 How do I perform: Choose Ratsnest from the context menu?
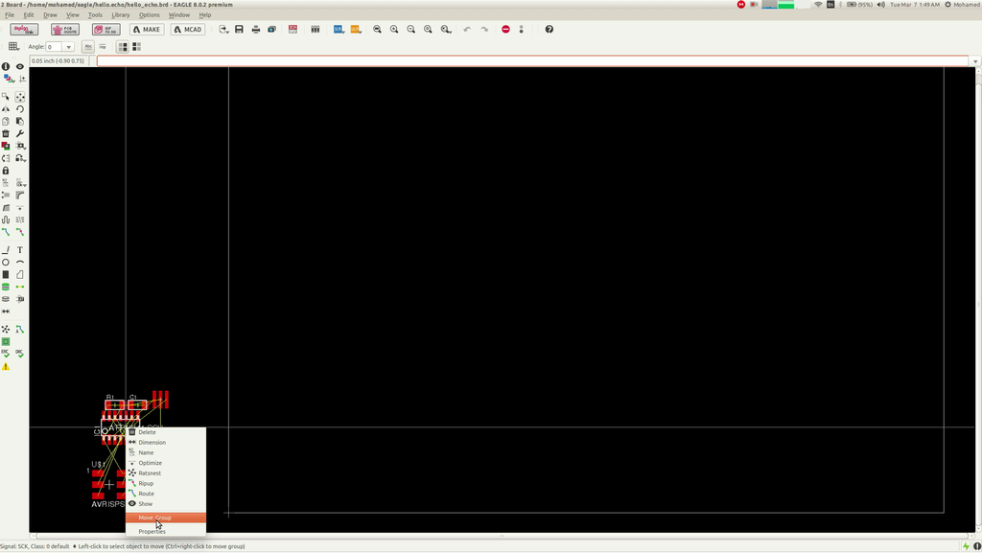166,473
